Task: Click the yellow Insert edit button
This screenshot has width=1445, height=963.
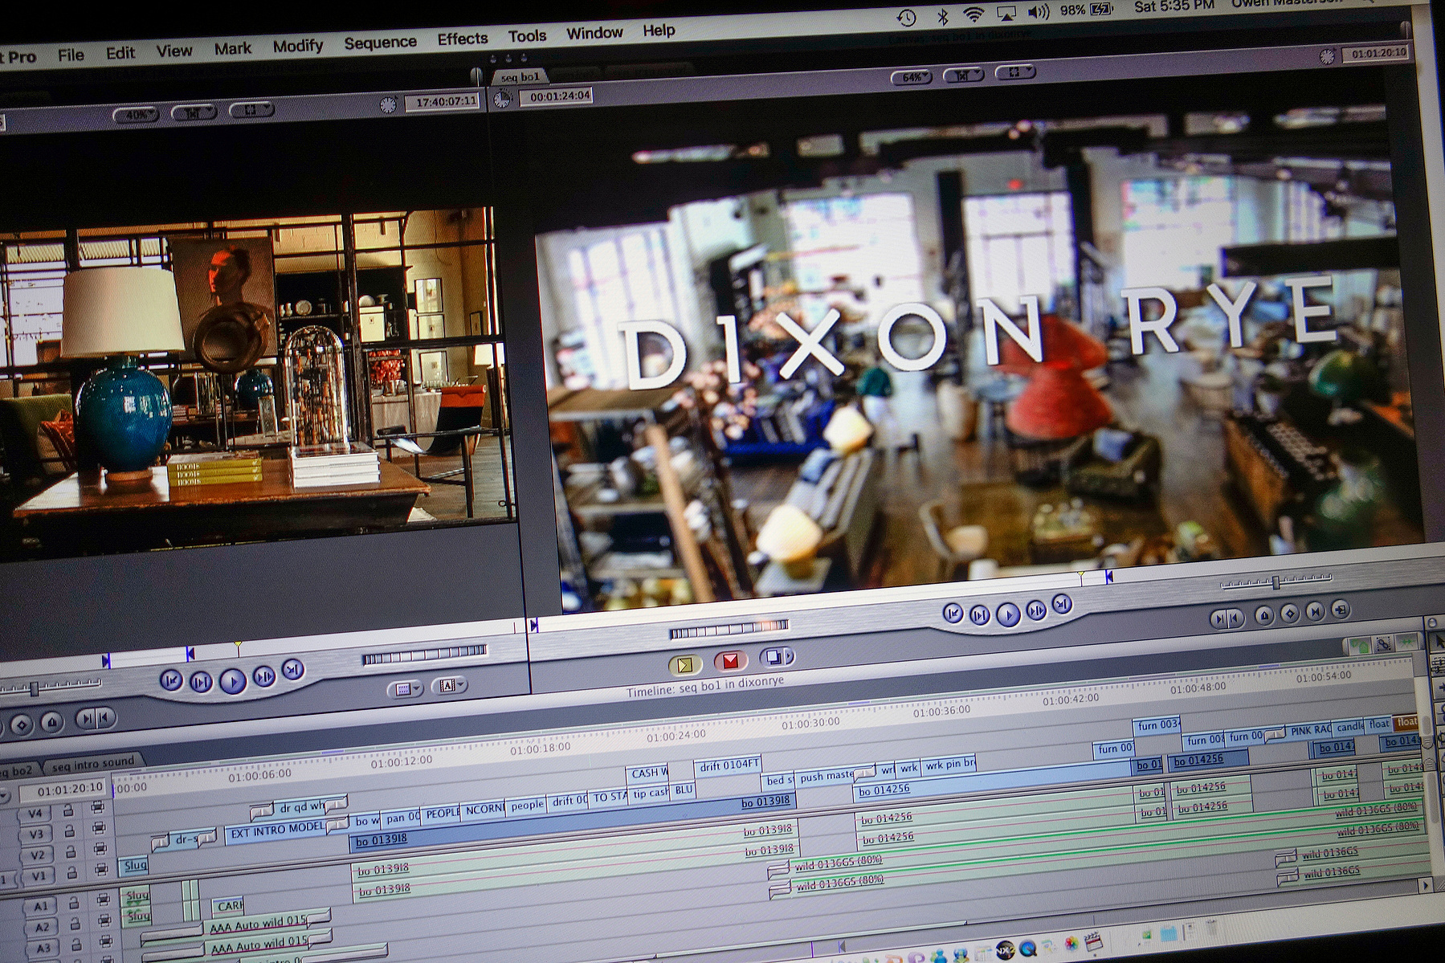Action: pos(684,665)
